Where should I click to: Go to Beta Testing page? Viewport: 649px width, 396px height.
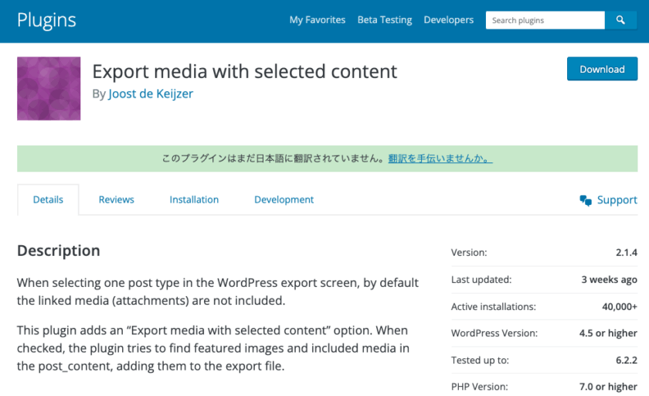(x=385, y=20)
